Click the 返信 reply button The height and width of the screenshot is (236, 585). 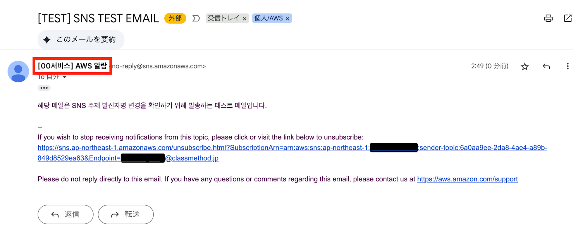click(66, 214)
